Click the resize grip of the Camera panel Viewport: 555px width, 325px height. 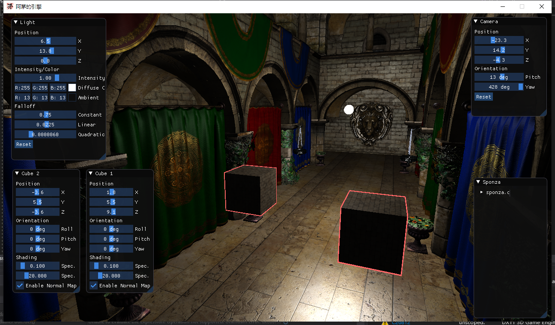[x=543, y=113]
